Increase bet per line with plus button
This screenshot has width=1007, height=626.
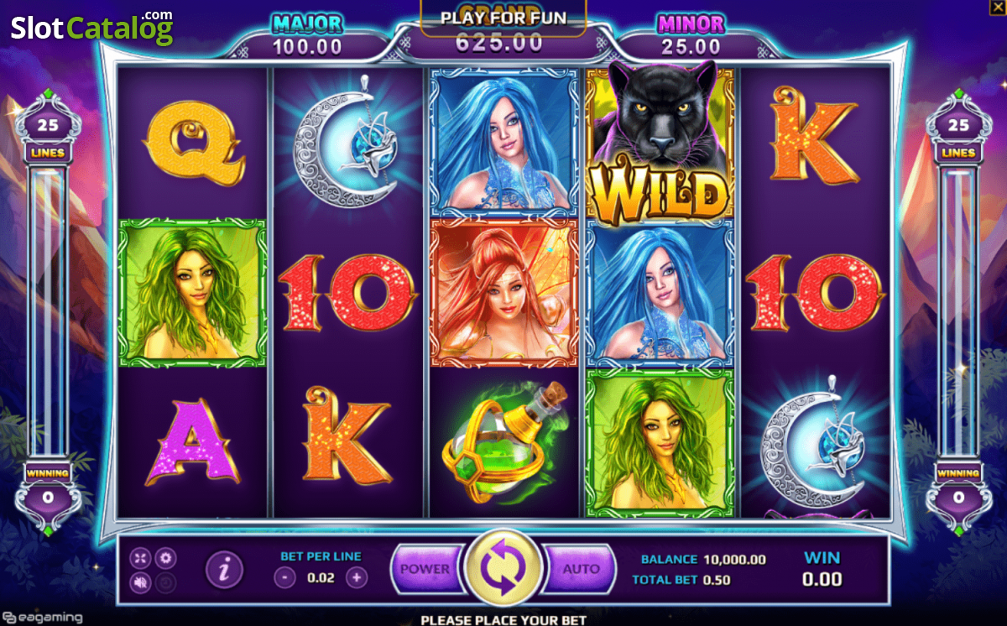(357, 577)
